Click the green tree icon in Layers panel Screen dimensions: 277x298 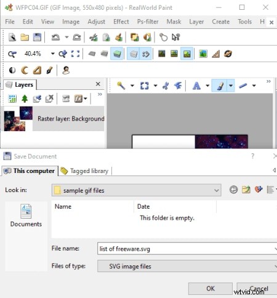pos(25,99)
